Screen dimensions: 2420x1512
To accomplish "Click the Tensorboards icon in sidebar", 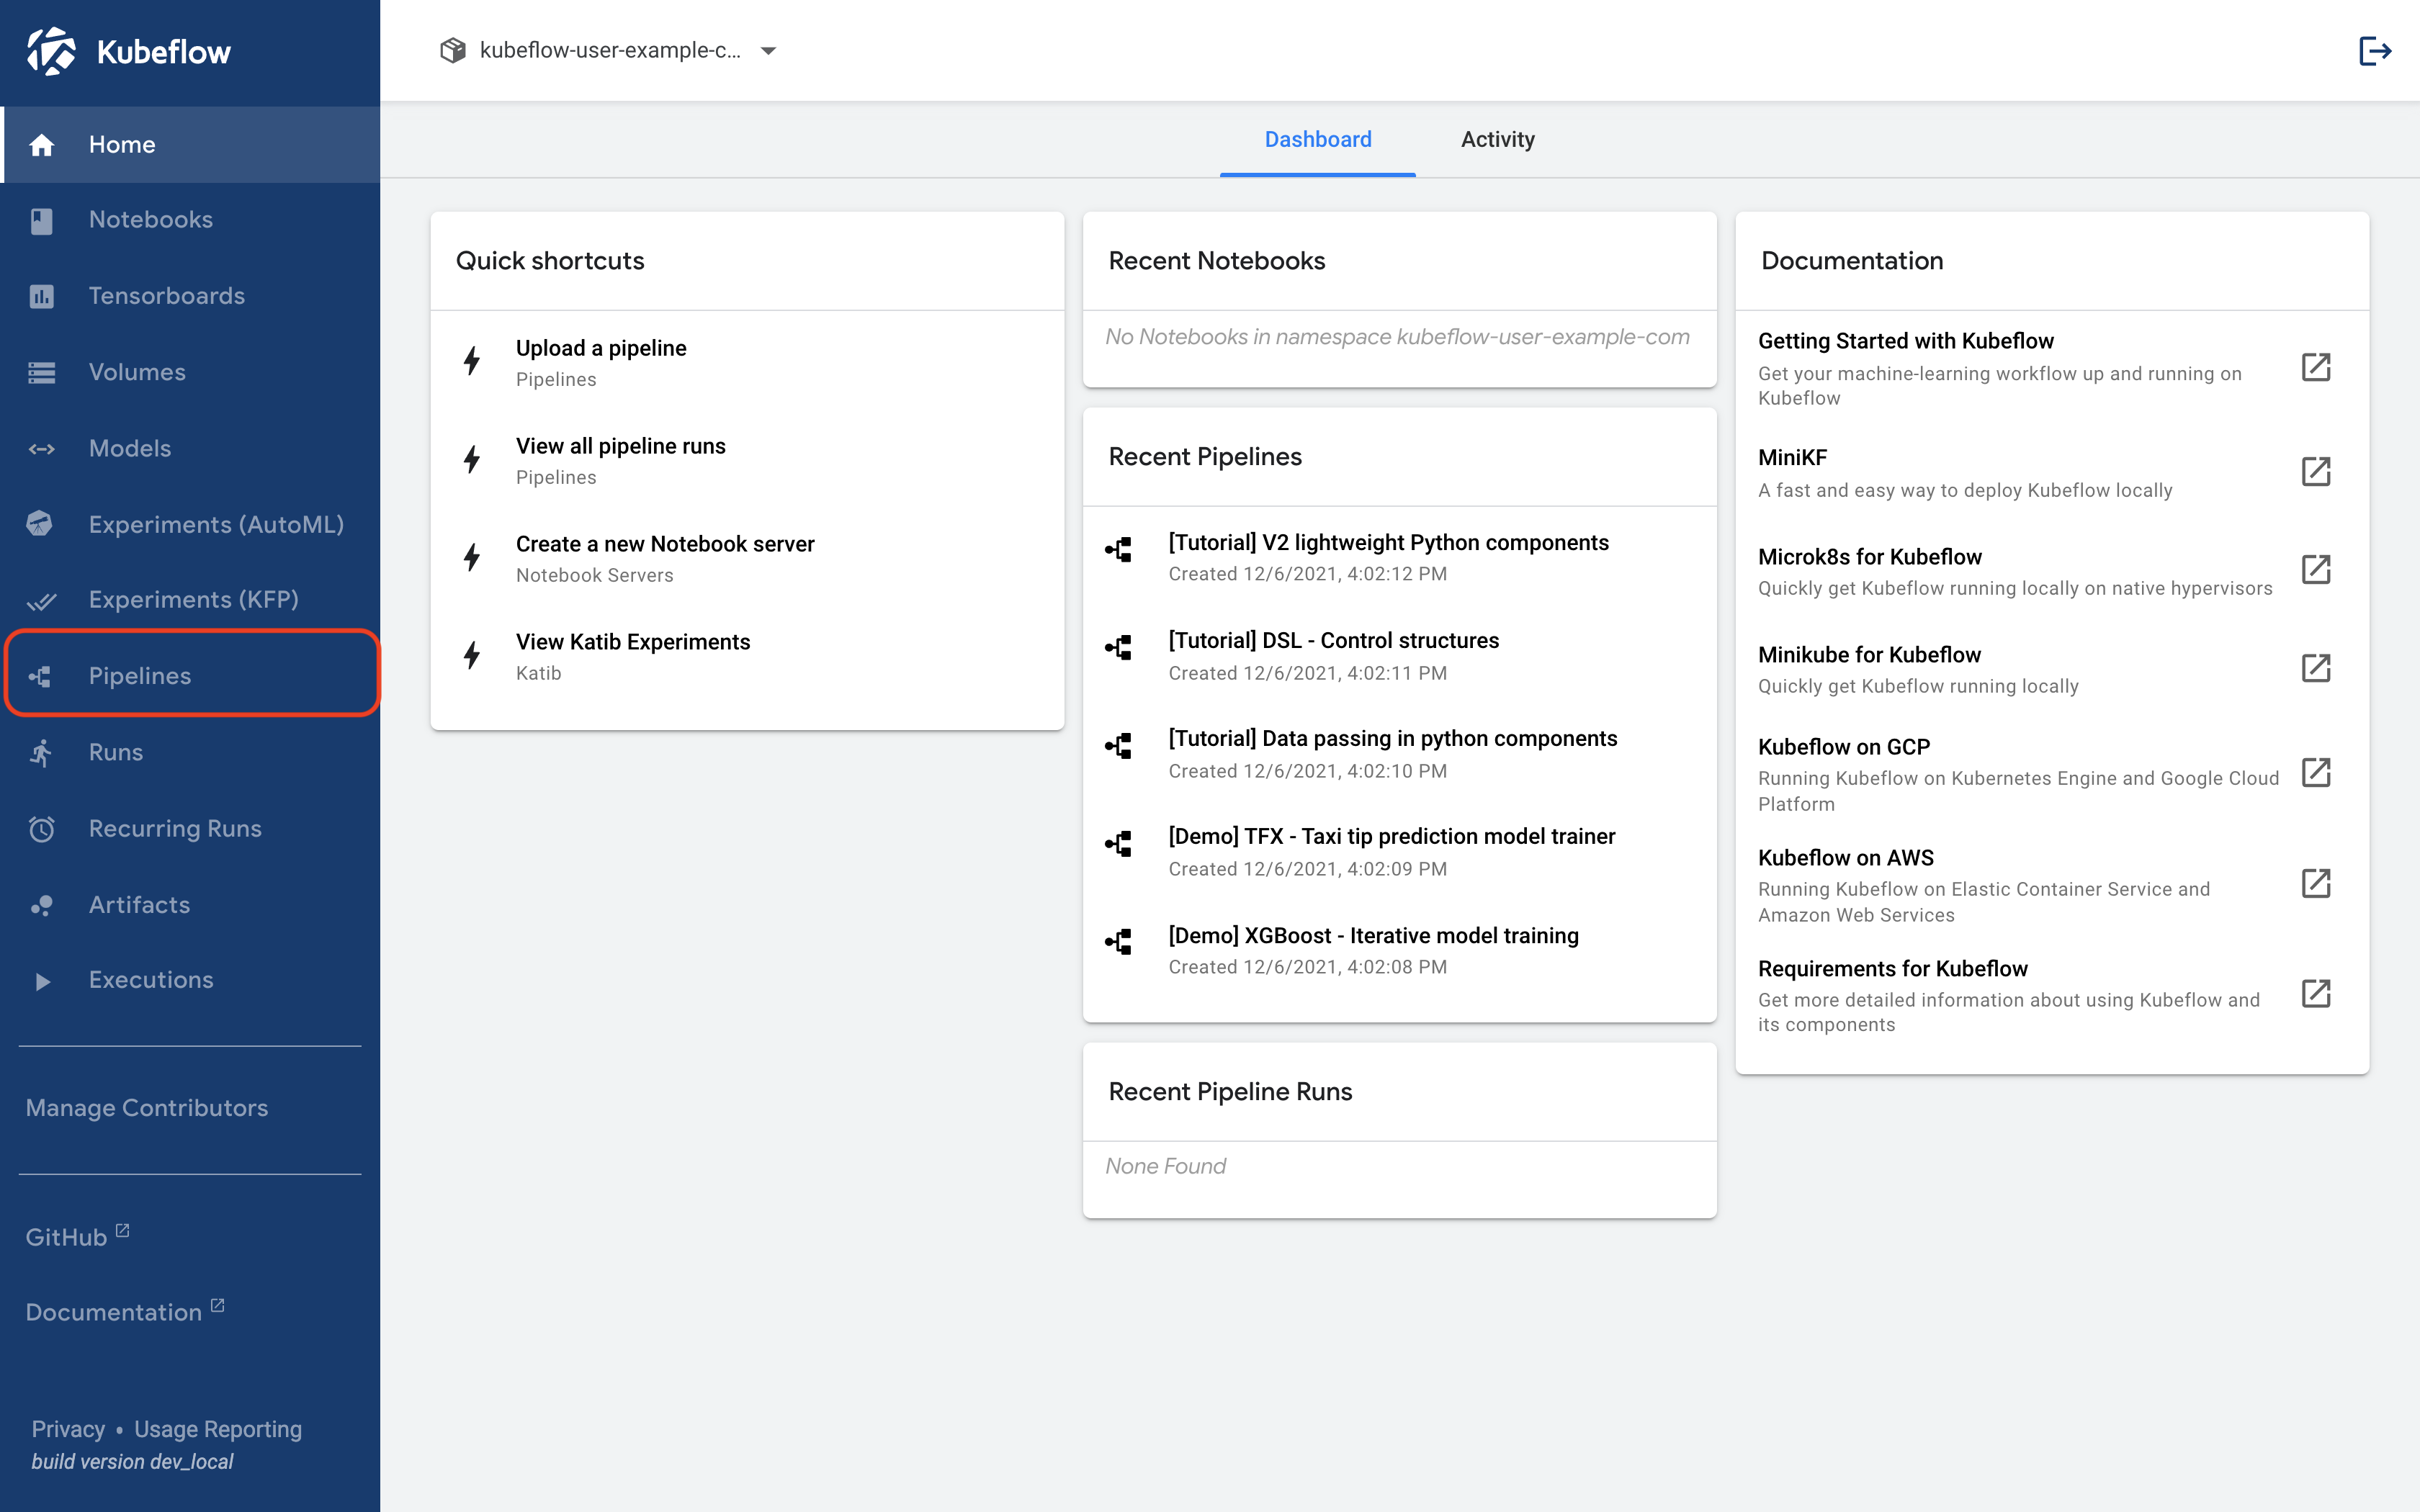I will pyautogui.click(x=43, y=296).
